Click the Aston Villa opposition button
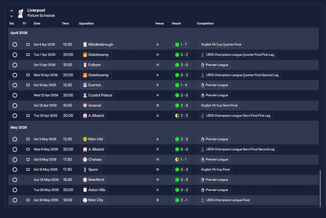The width and height of the screenshot is (326, 218). [x=94, y=190]
